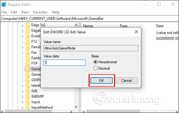Expand the Identi key chevron
This screenshot has height=113, width=179.
tap(23, 86)
